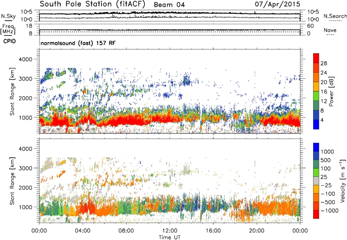Select the 'Beam 04' label

point(169,5)
